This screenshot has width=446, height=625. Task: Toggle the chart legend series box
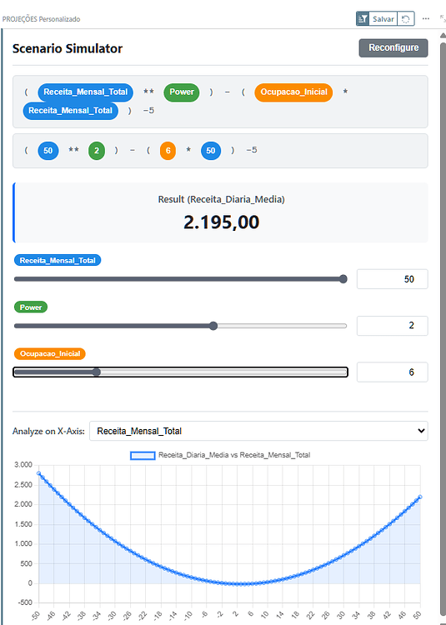143,455
